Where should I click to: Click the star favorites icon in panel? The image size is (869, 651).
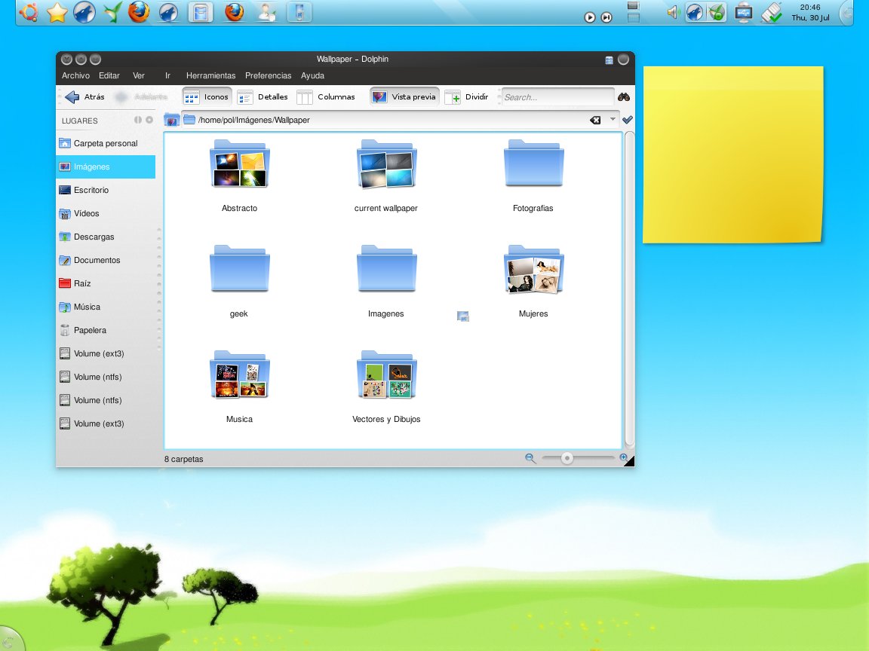pyautogui.click(x=57, y=12)
